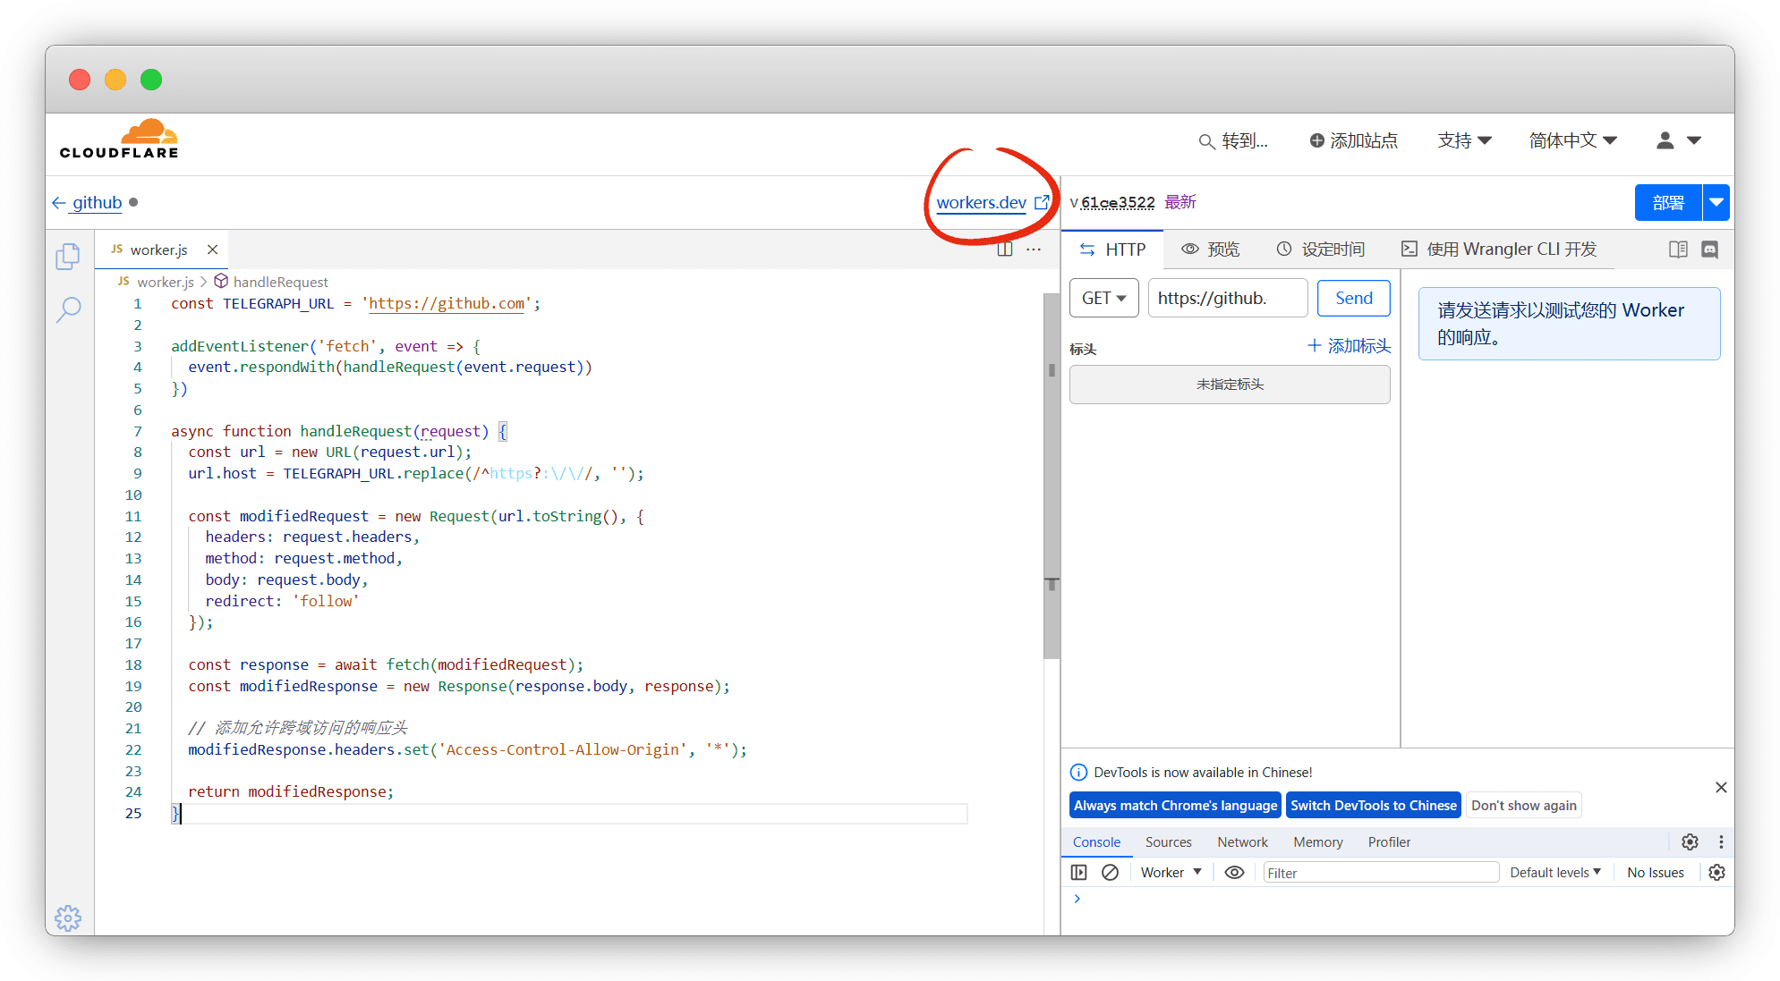Open the editor more actions ellipsis
The width and height of the screenshot is (1780, 981).
click(1034, 249)
